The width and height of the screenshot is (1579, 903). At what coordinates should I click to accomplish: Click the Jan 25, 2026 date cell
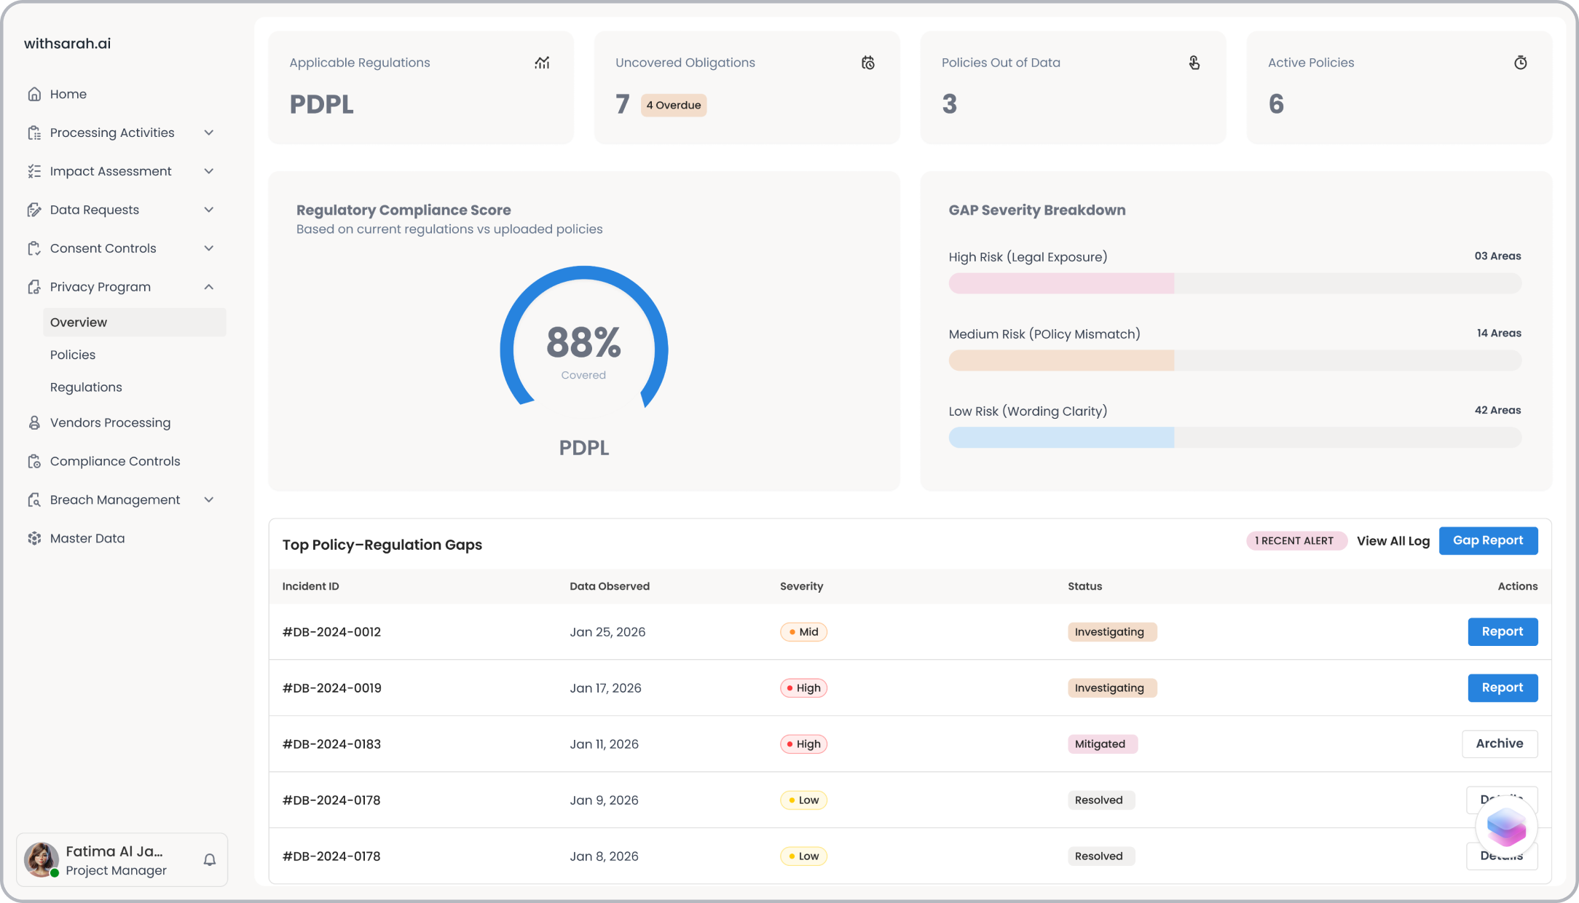(607, 632)
